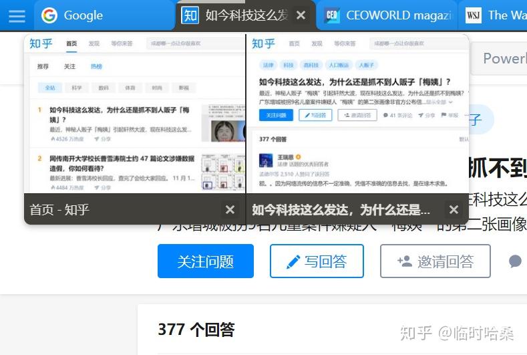This screenshot has height=355, width=527.
Task: Close the 如今科技这么发达 preview tab
Action: [x=454, y=210]
